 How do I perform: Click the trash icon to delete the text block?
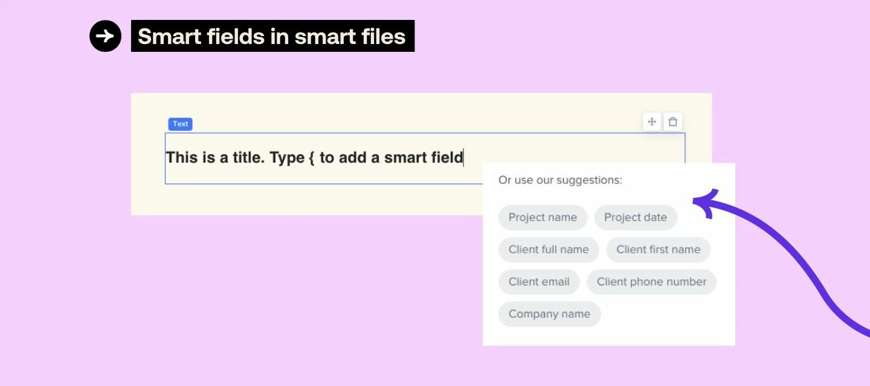[x=673, y=121]
